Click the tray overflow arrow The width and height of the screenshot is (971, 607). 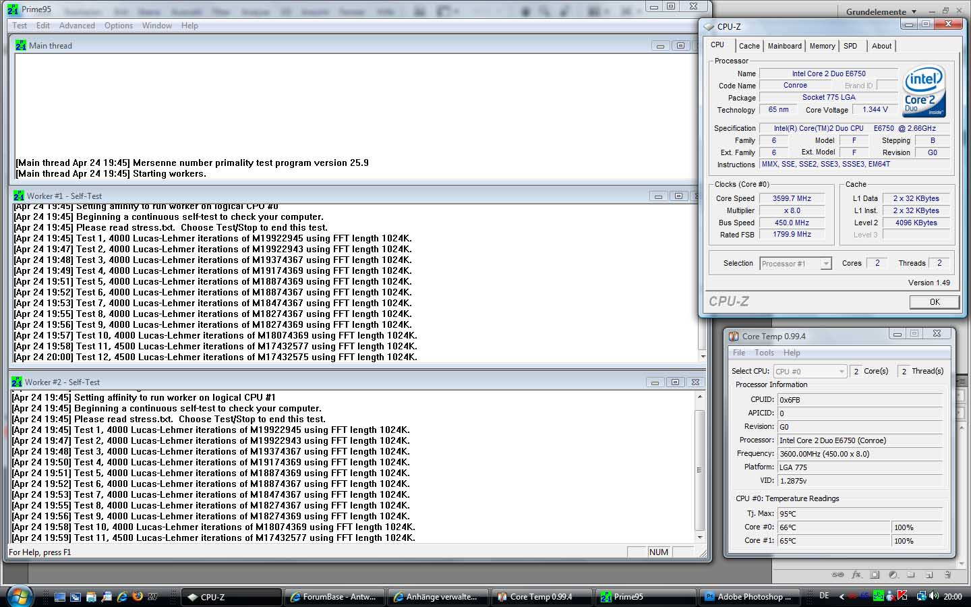coord(842,597)
